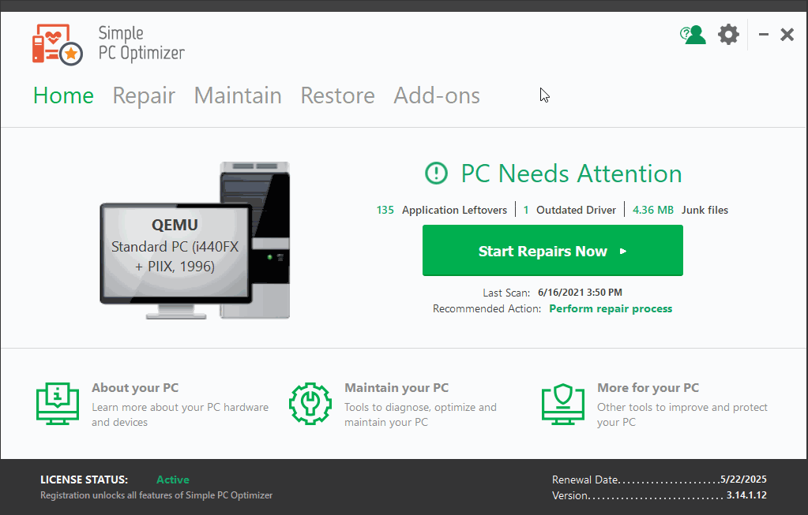The image size is (808, 515).
Task: Open settings via the gear icon
Action: [728, 35]
